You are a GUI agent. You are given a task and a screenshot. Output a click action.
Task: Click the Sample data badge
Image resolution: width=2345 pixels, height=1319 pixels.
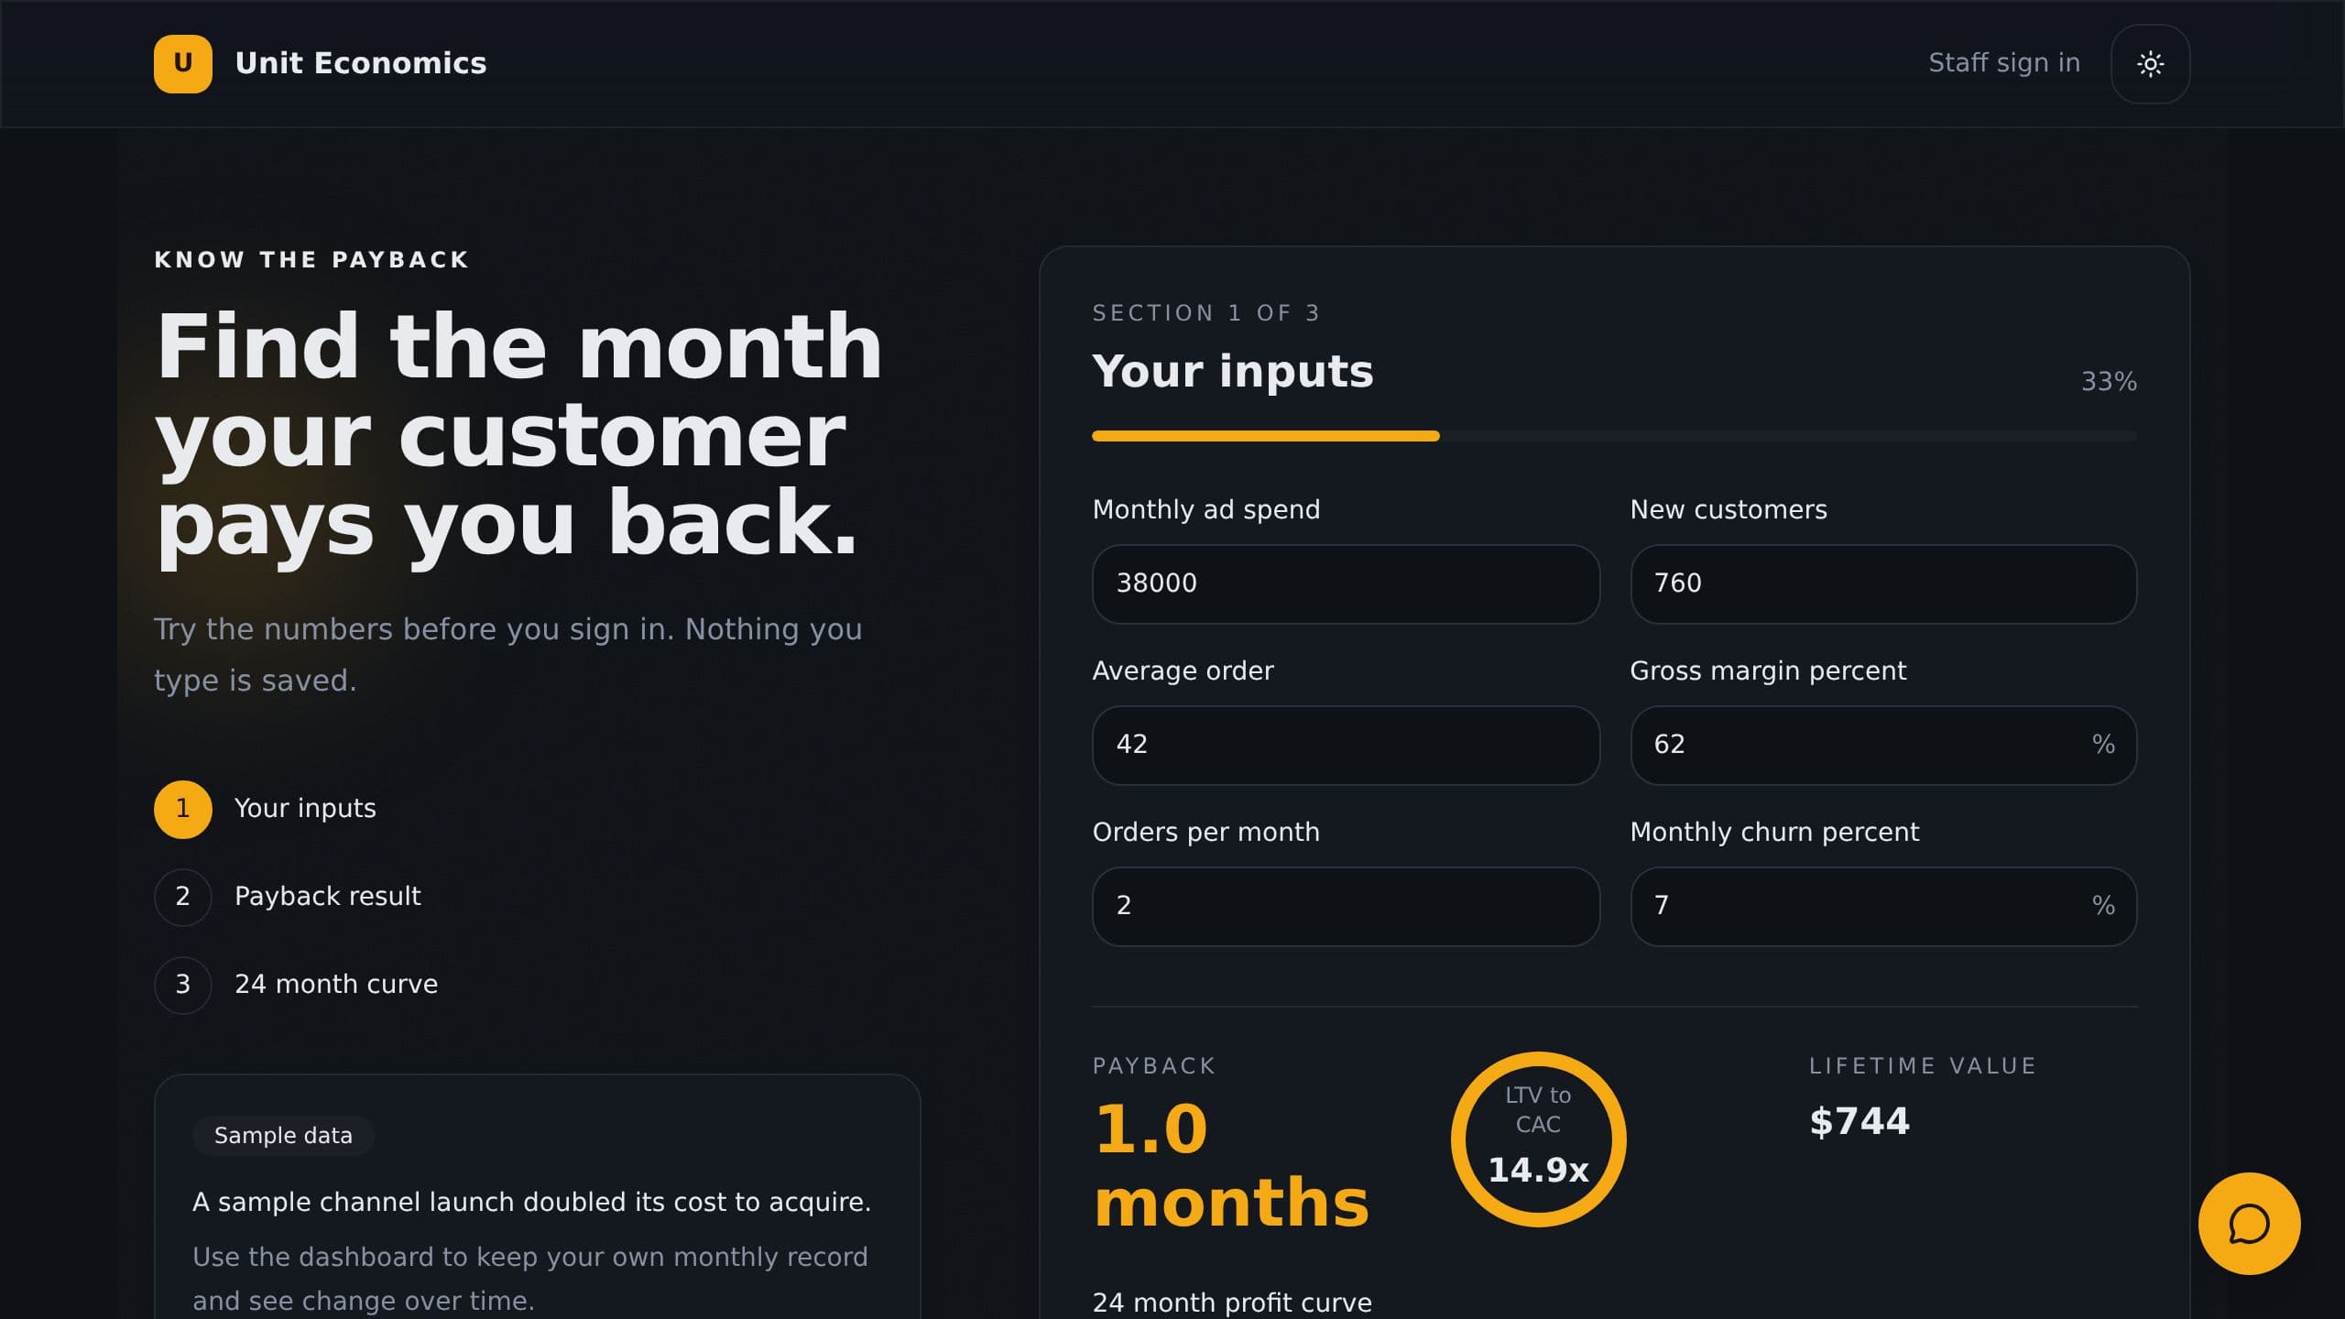283,1136
